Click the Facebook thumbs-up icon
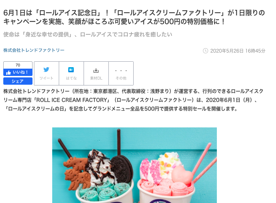 tap(8, 73)
